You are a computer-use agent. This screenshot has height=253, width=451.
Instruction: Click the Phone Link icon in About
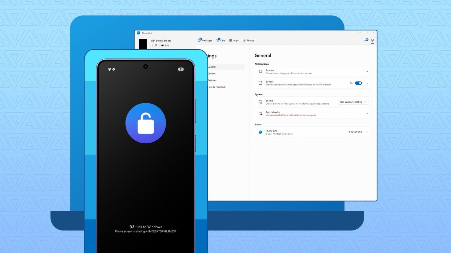[260, 132]
